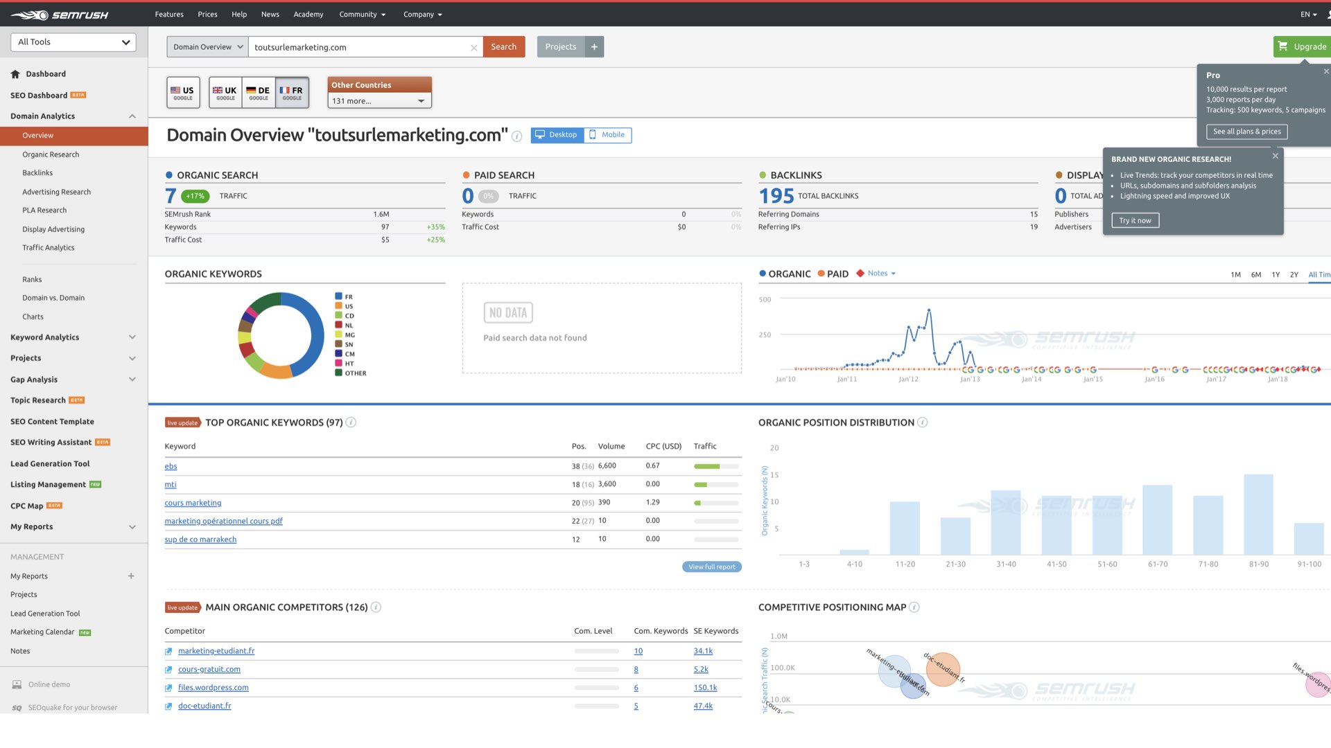The height and width of the screenshot is (748, 1331).
Task: Expand the Gap Analysis section
Action: point(132,380)
